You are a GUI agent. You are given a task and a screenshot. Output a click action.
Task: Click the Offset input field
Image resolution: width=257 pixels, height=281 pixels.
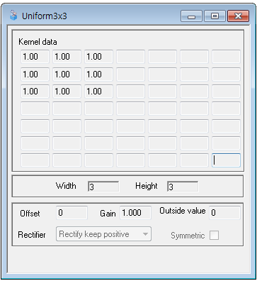pos(72,213)
